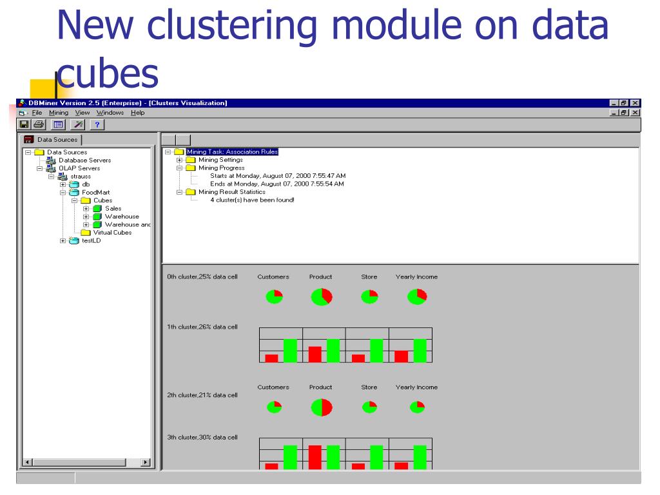Screen dimensions: 660x495
Task: Expand the Mining Settings node
Action: coord(179,160)
